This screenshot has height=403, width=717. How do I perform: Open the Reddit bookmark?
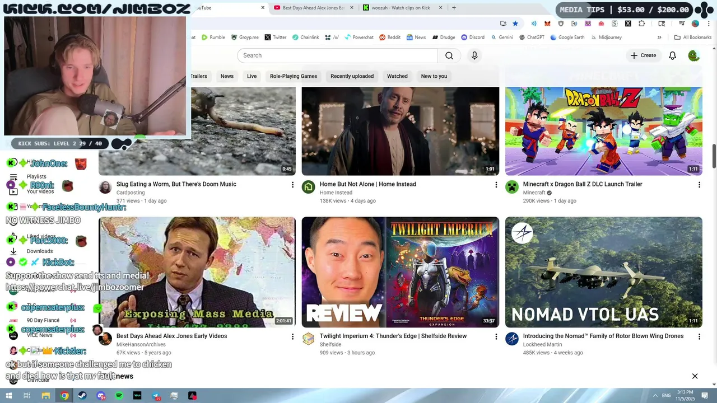click(390, 38)
